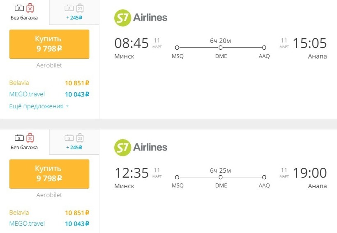This screenshot has width=337, height=233.
Task: Click the crossed-out red suitcase icon, first flight
Action: tap(30, 8)
